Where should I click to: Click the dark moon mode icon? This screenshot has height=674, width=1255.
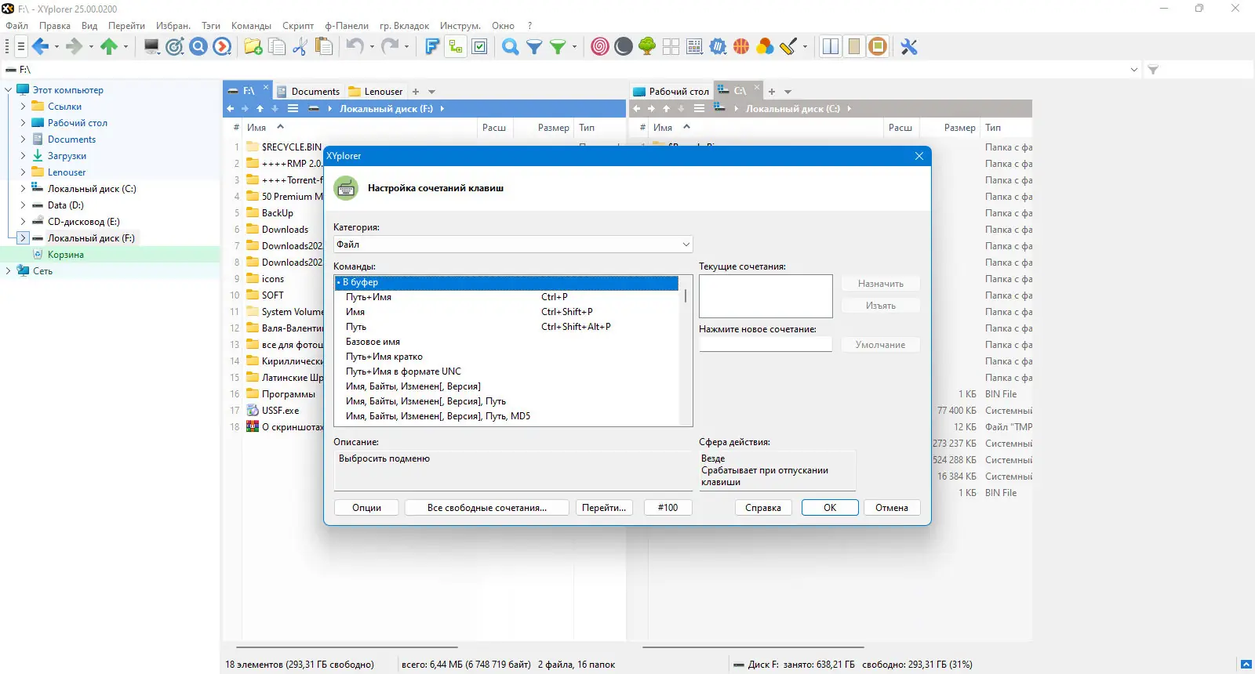tap(624, 47)
